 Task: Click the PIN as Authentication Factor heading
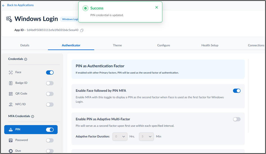click(x=100, y=66)
